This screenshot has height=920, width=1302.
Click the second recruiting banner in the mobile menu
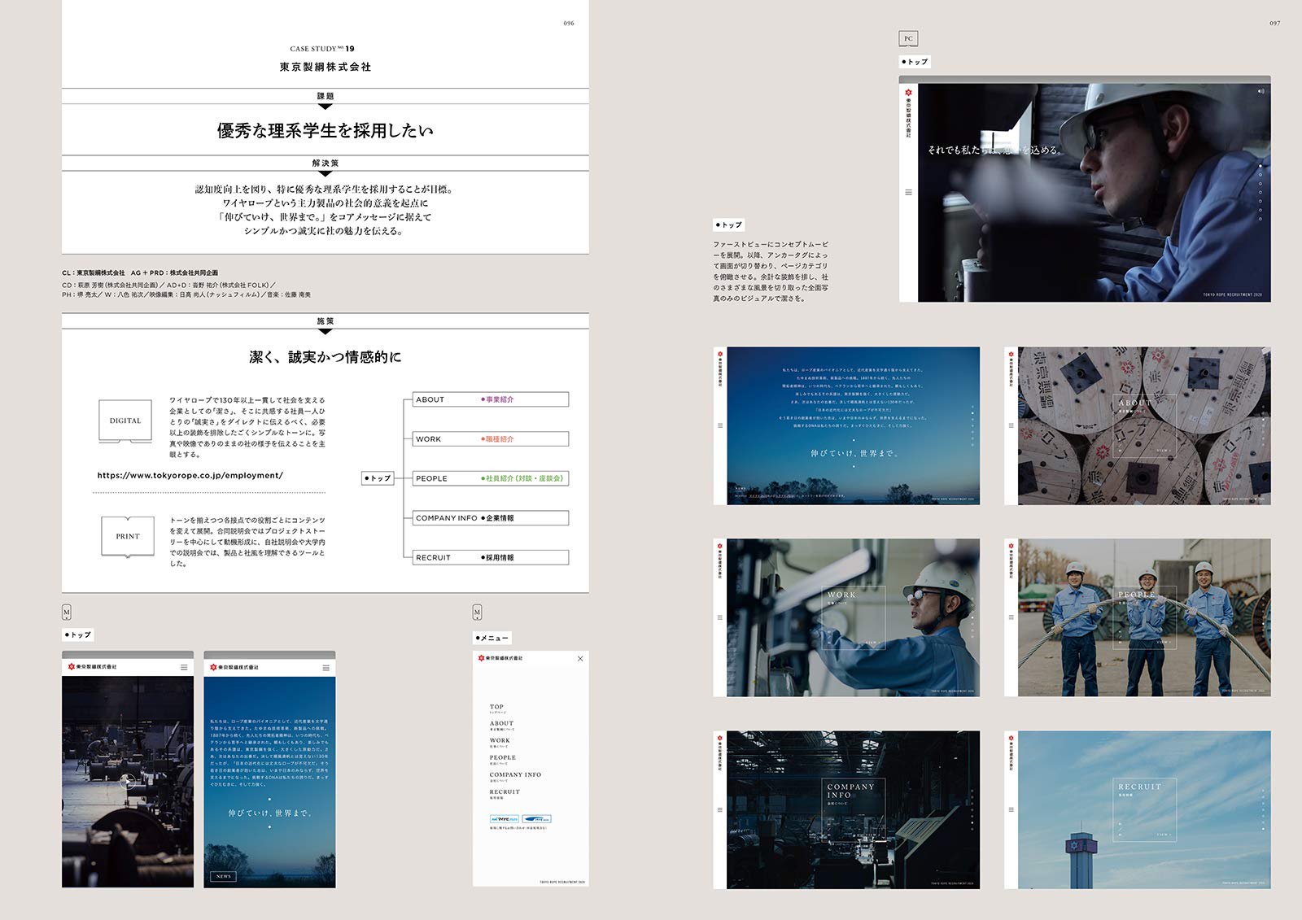pyautogui.click(x=536, y=819)
